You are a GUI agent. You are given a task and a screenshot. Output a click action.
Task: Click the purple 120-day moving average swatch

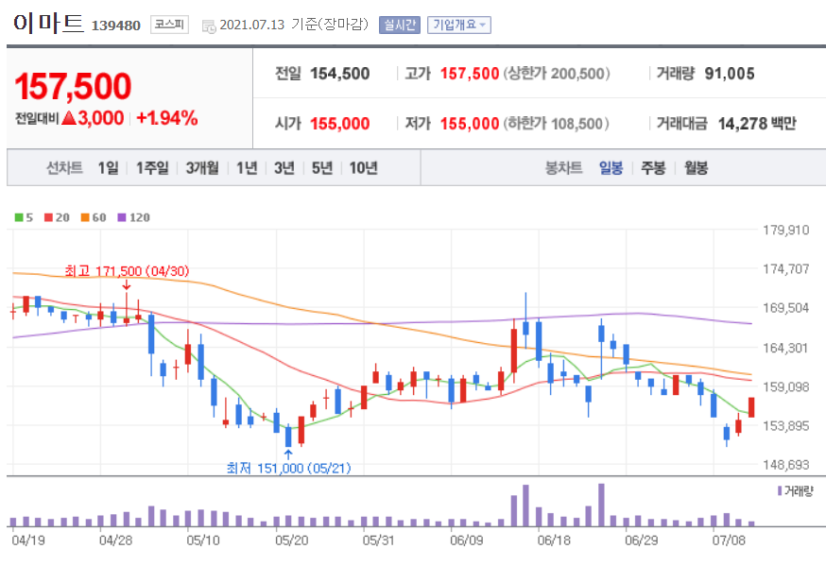pyautogui.click(x=122, y=217)
